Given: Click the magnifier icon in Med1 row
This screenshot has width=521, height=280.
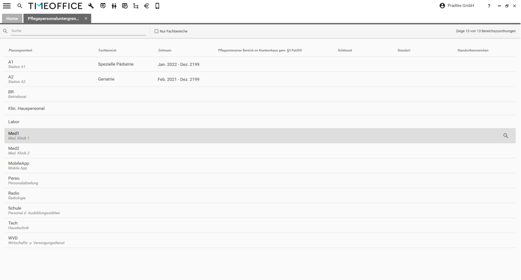Looking at the screenshot, I should (506, 136).
